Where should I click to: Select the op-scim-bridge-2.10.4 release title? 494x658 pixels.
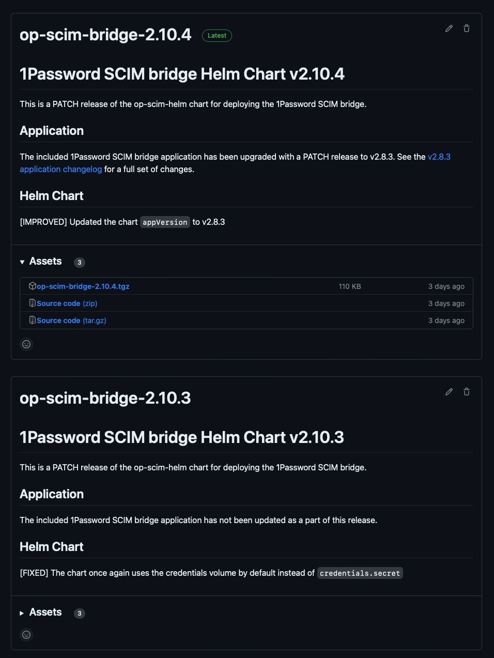pos(105,35)
